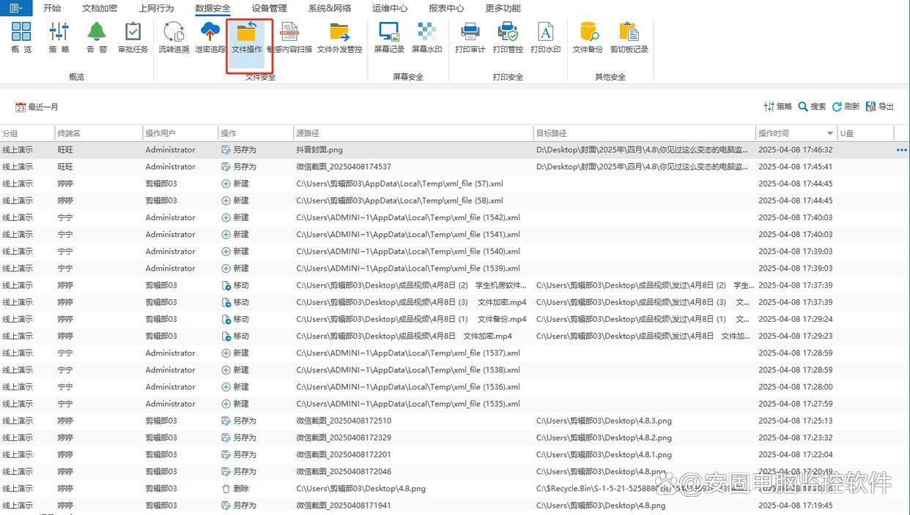Viewport: 910px width, 515px height.
Task: Switch to the 设备管理 ribbon tab
Action: (x=269, y=8)
